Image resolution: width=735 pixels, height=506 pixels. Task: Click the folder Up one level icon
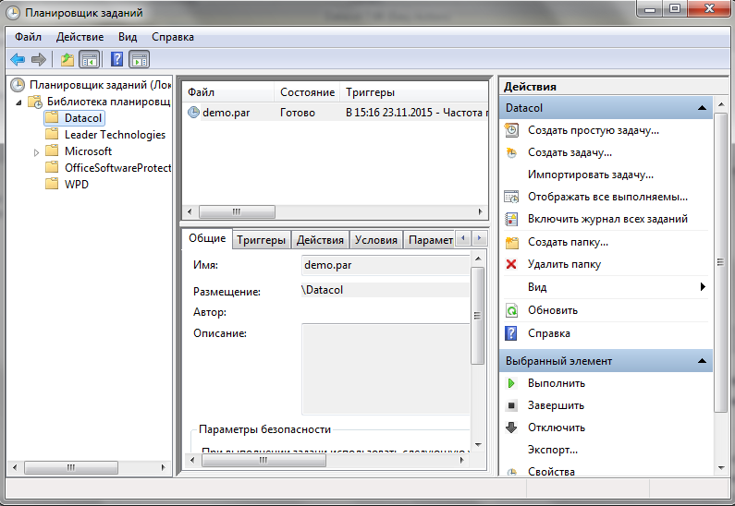click(x=67, y=59)
